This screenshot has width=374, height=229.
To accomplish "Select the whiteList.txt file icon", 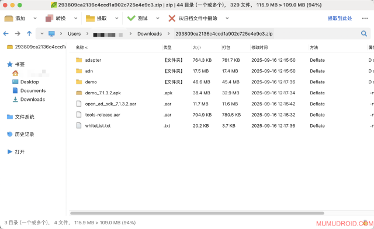I will pos(79,125).
